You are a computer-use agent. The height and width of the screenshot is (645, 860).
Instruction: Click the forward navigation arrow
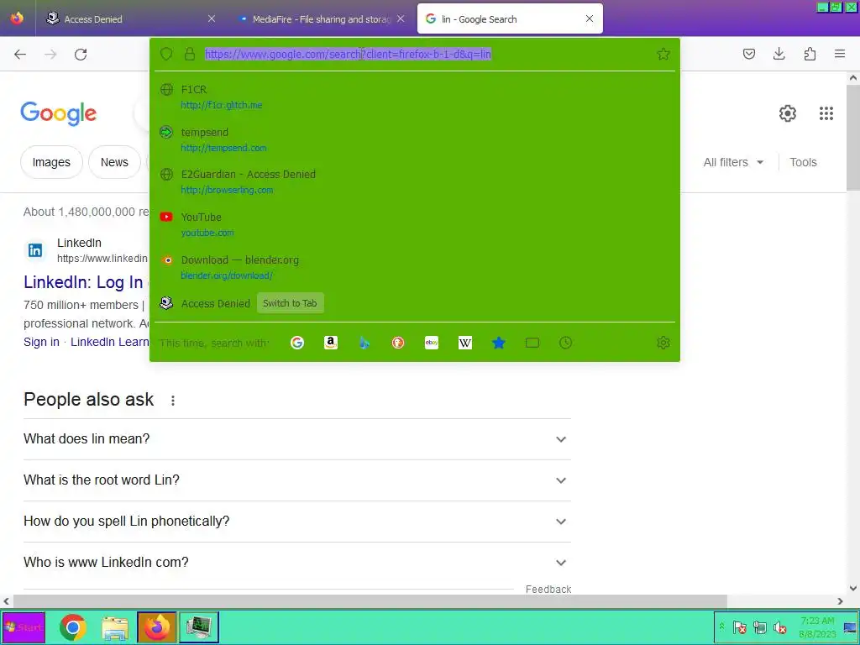[x=50, y=55]
